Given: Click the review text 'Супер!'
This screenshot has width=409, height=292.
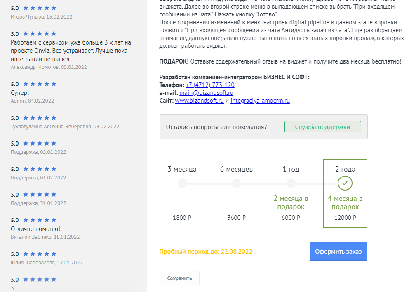Looking at the screenshot, I should [x=20, y=93].
